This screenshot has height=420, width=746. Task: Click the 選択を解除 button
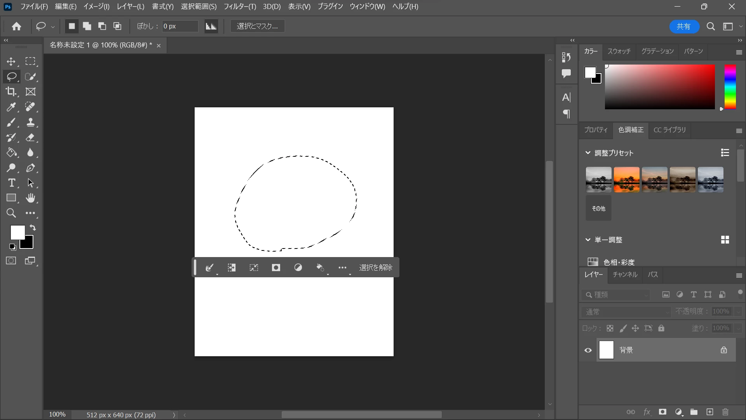(375, 268)
